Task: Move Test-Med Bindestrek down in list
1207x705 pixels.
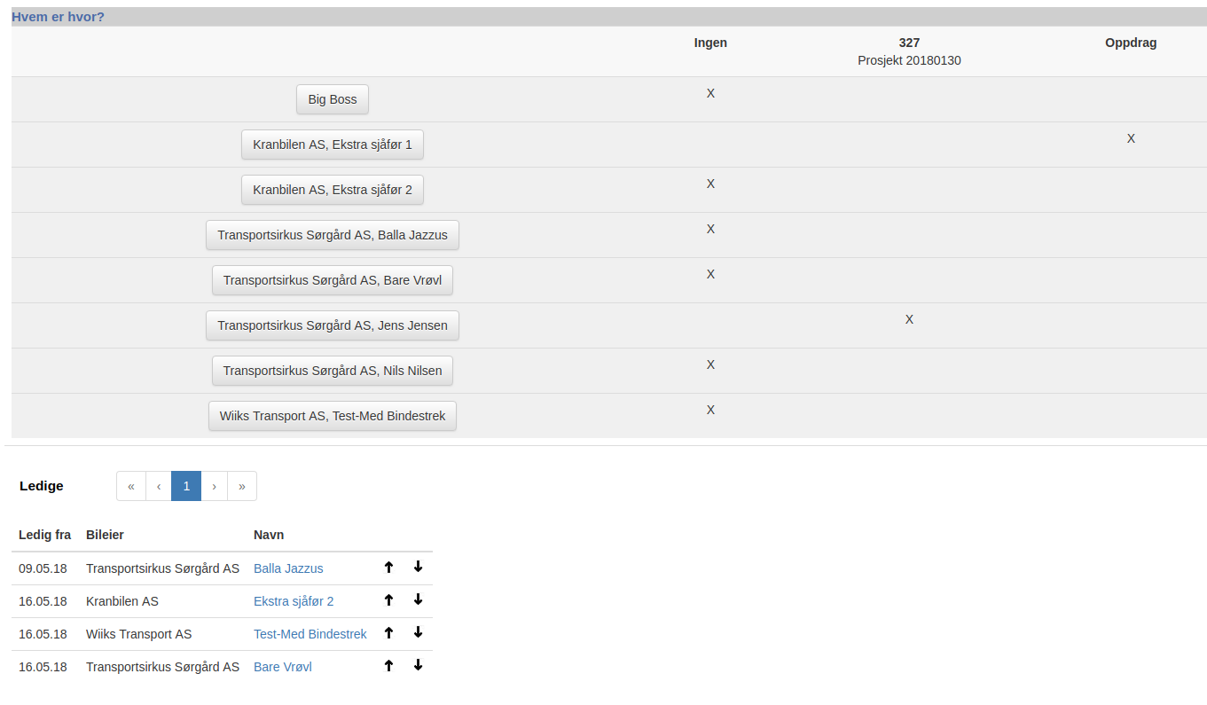Action: (x=418, y=632)
